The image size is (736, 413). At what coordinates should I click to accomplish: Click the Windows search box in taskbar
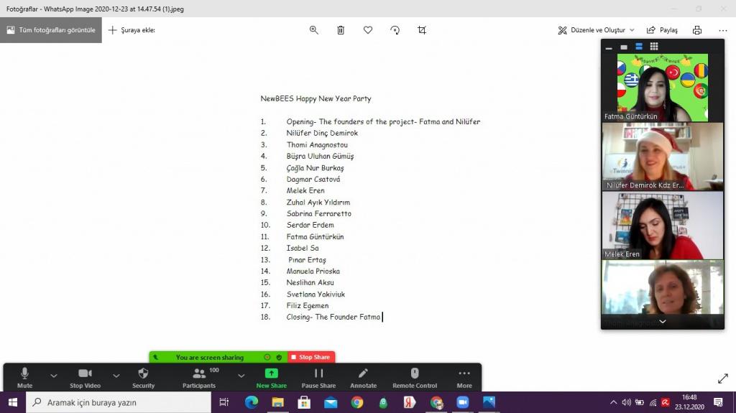[119, 402]
